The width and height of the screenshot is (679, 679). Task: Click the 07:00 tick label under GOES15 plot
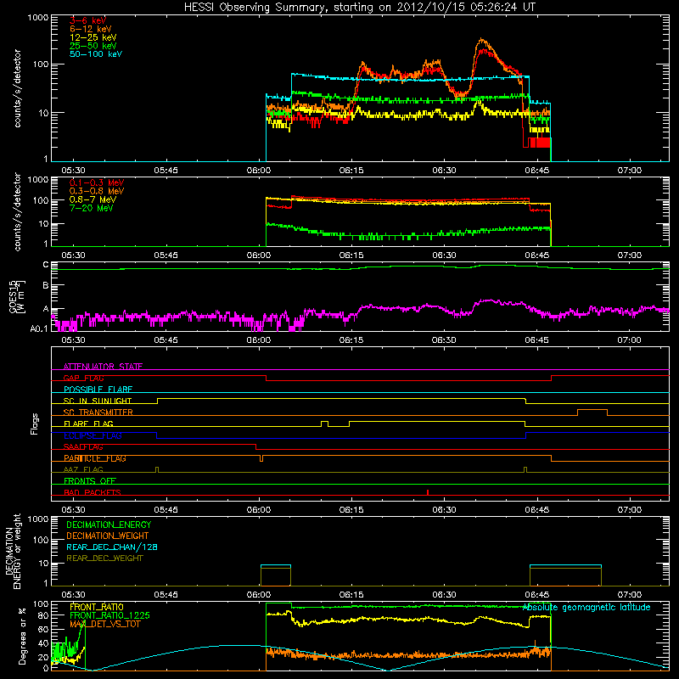629,340
